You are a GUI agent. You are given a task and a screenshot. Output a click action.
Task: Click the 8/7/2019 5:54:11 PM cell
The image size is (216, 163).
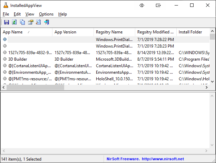(x=156, y=59)
